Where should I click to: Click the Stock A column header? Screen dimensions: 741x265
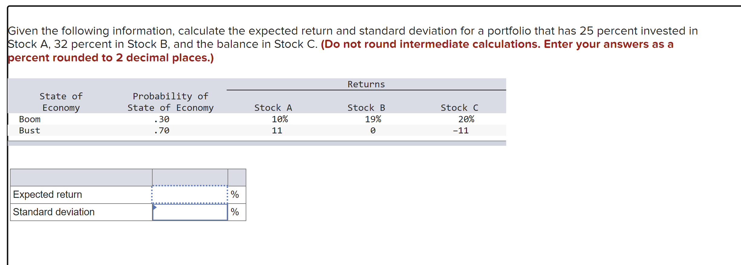pyautogui.click(x=273, y=108)
